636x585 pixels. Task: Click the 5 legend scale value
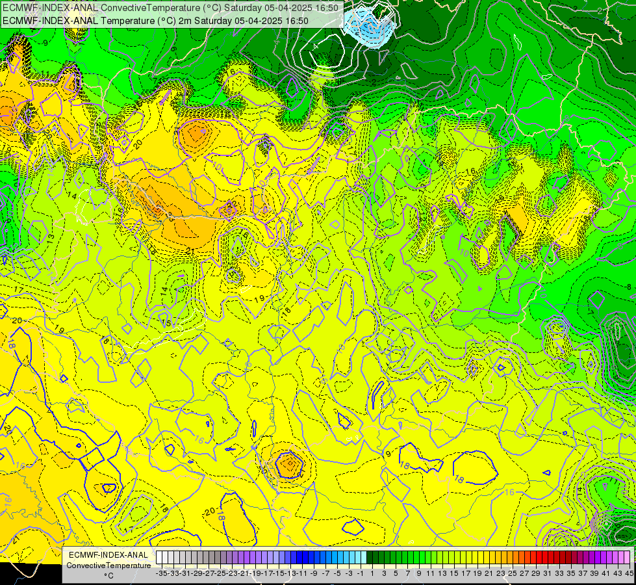(396, 573)
